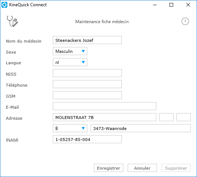Screen dimensions: 197x177
Task: Click the Annuler button
Action: [142, 168]
